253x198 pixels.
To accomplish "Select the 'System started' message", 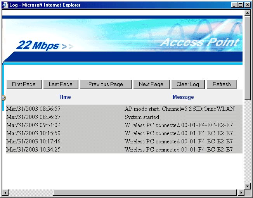I will [x=142, y=117].
